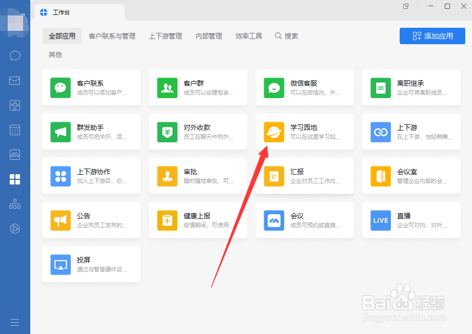Open the hexagon app icon in sidebar

click(15, 229)
